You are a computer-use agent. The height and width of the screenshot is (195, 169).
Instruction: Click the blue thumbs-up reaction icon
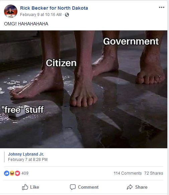pos(7,173)
